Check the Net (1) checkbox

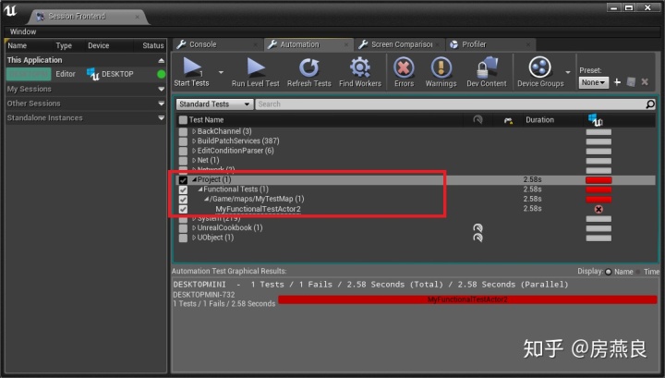(x=183, y=161)
